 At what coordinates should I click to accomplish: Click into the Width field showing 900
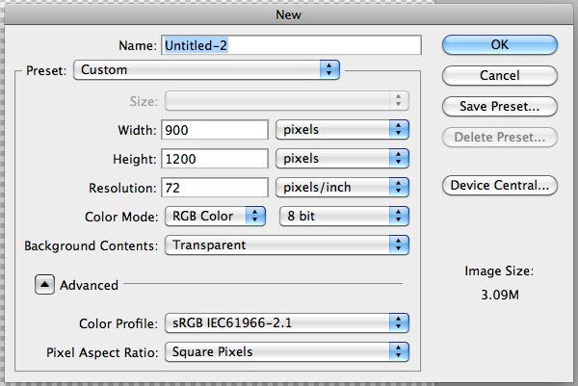215,130
